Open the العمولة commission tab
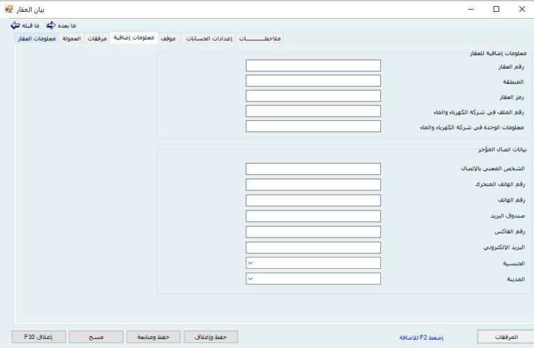Viewport: 534px width, 348px height. [x=72, y=39]
